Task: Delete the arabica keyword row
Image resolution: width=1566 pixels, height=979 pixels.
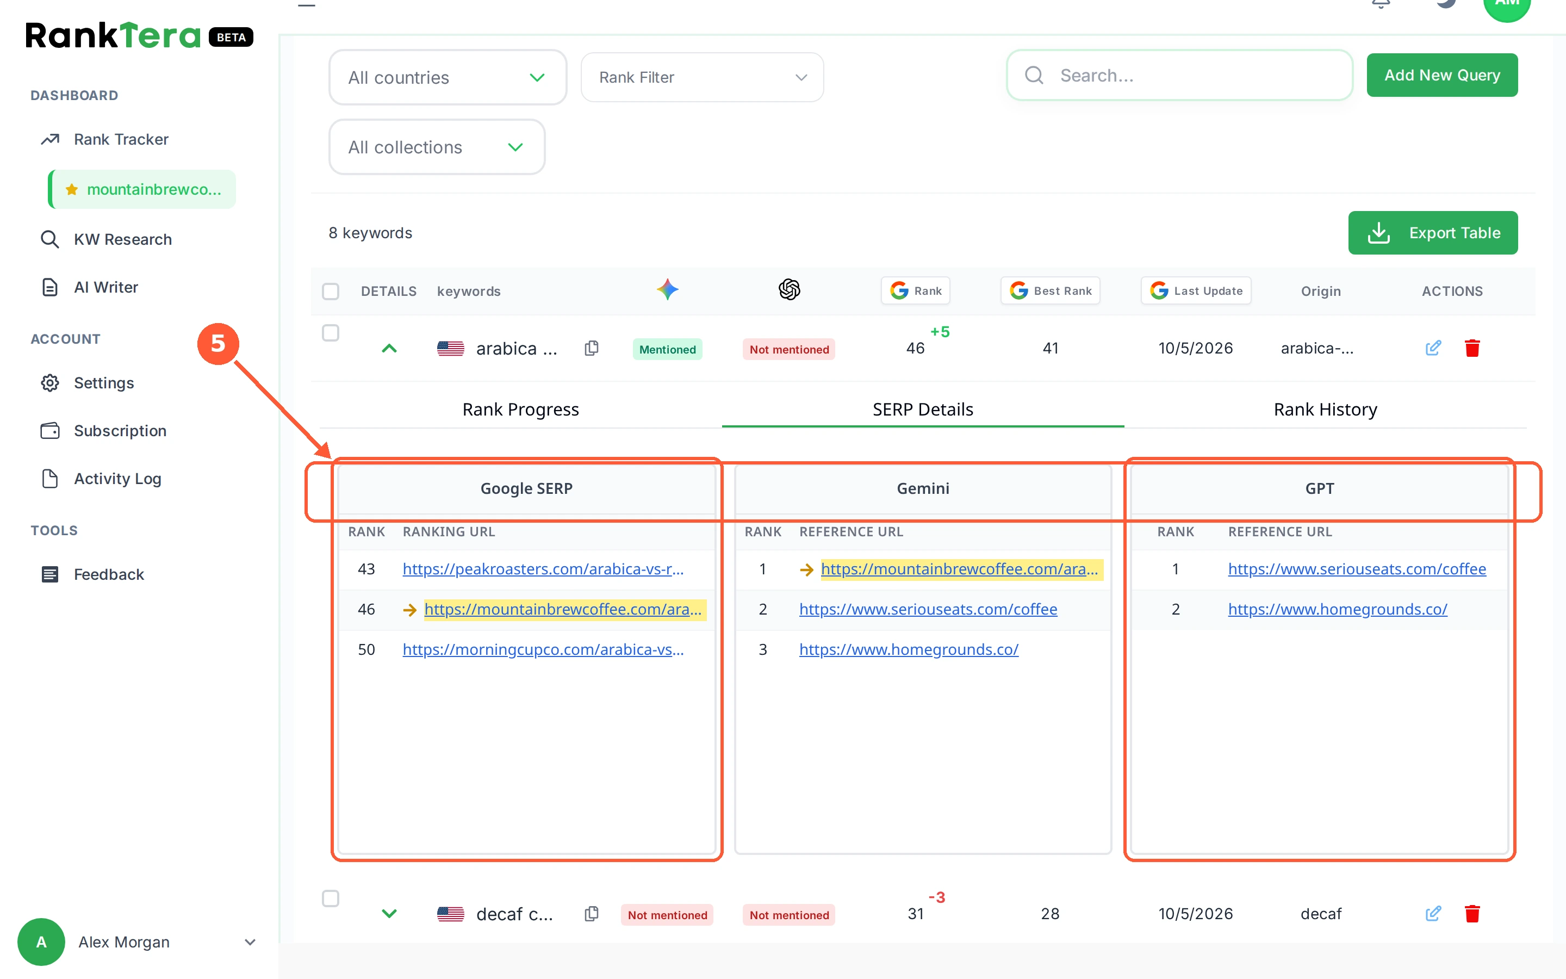Action: coord(1472,348)
